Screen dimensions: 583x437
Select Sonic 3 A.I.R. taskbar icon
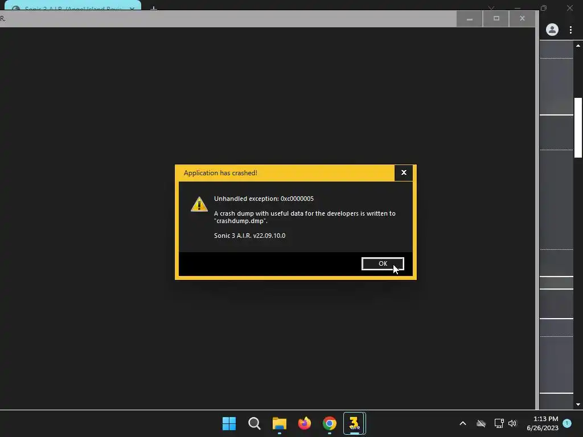tap(354, 423)
